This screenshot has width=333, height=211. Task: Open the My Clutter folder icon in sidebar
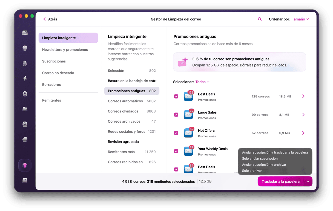coord(25,109)
